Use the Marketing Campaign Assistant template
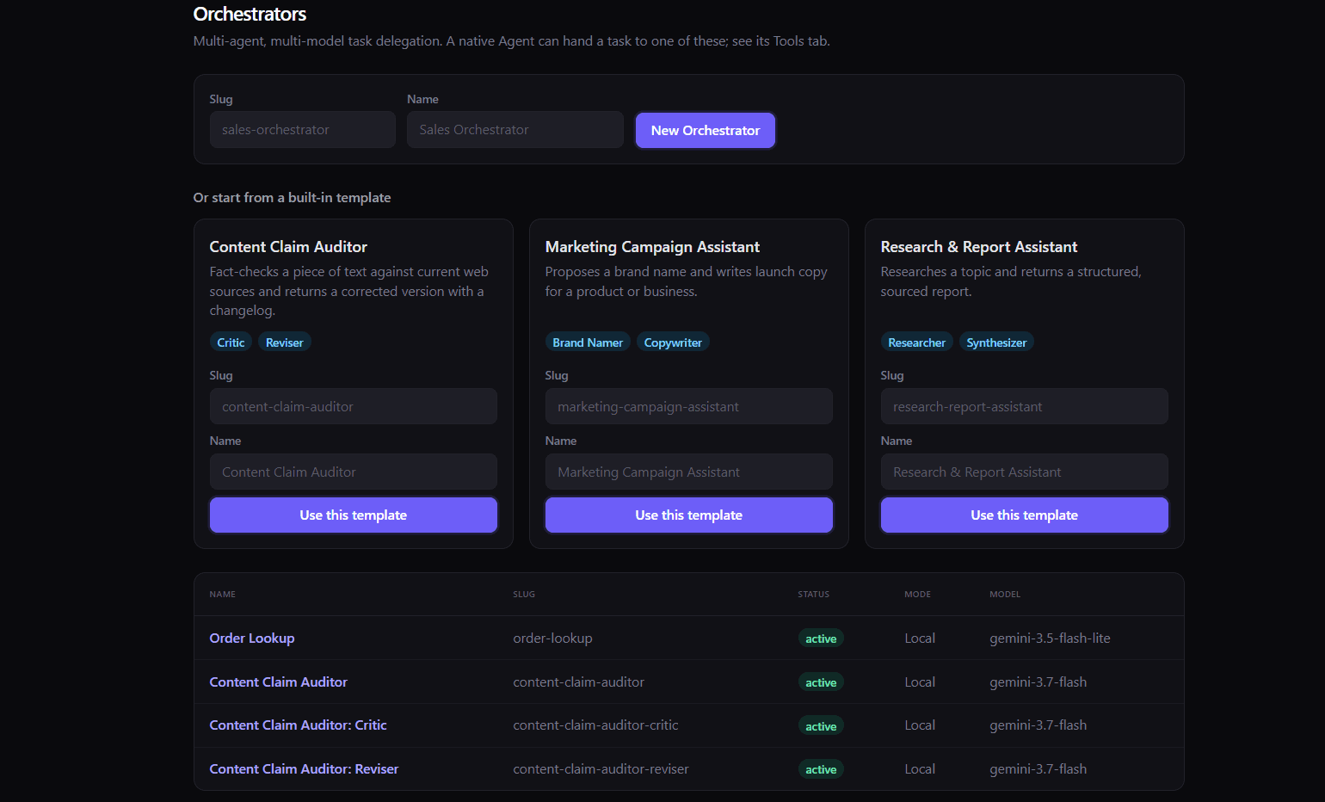Screen dimensions: 1325x802 (x=689, y=515)
